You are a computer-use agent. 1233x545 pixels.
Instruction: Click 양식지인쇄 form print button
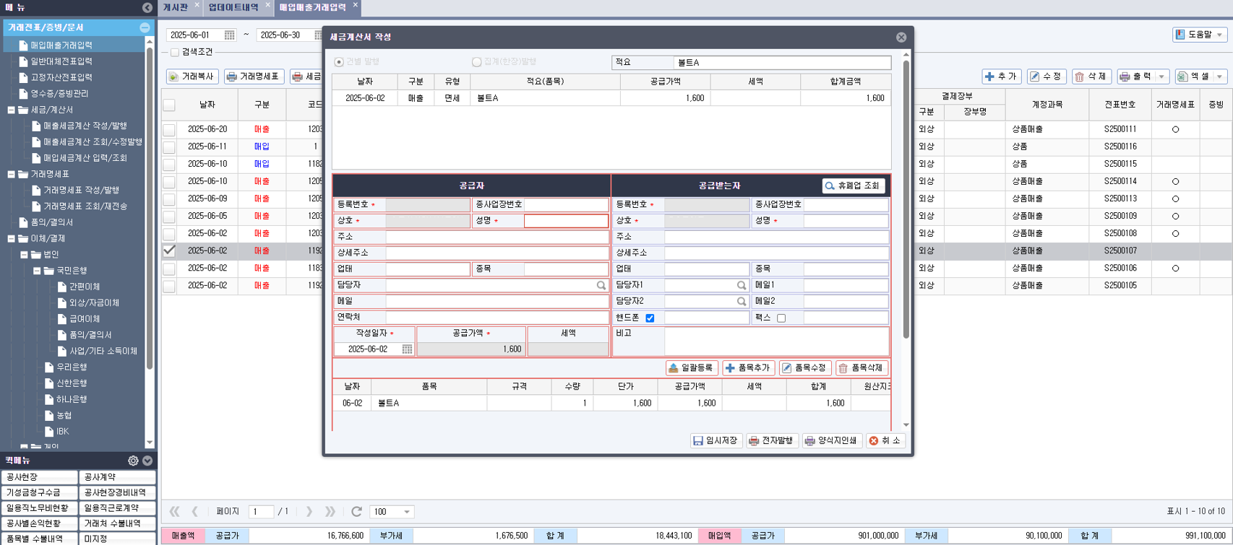(x=831, y=440)
